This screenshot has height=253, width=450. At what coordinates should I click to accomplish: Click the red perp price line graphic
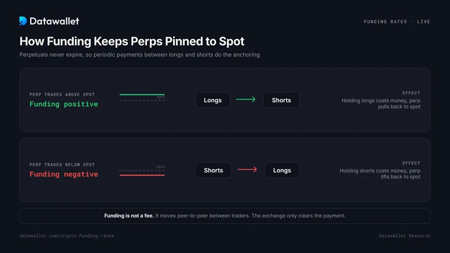[x=142, y=175]
